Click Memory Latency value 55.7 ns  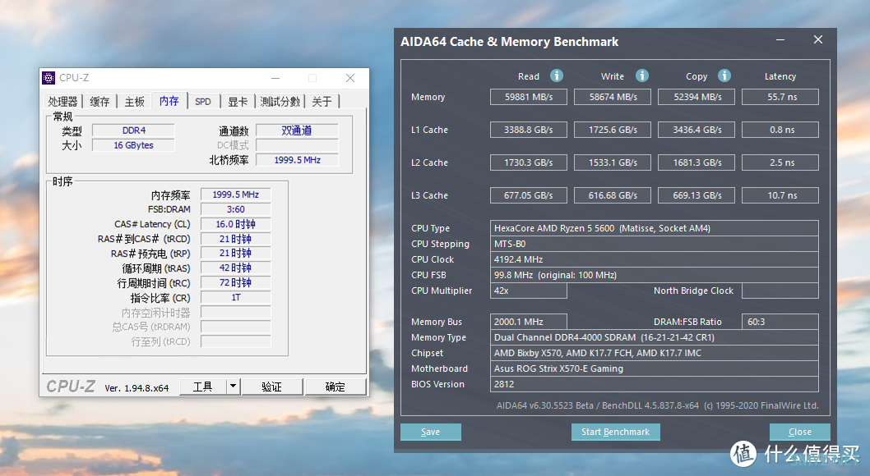coord(780,97)
